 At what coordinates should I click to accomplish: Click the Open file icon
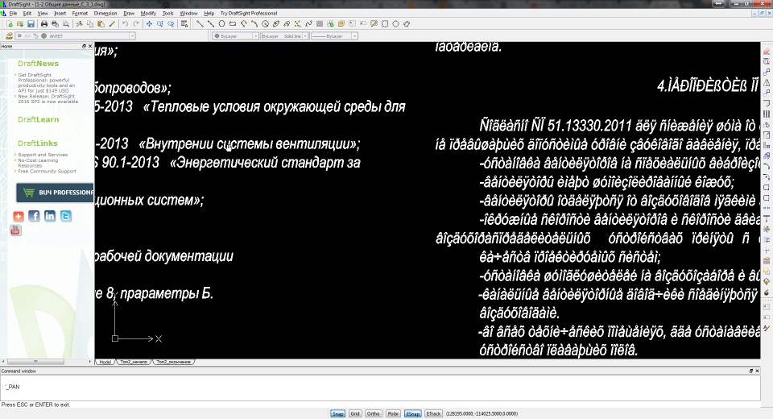tap(20, 23)
